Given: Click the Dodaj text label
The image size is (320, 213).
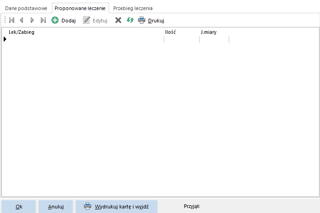Looking at the screenshot, I should (69, 21).
